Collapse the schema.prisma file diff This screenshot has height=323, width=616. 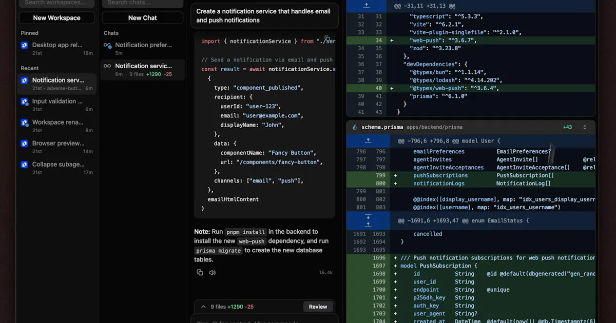[x=584, y=127]
